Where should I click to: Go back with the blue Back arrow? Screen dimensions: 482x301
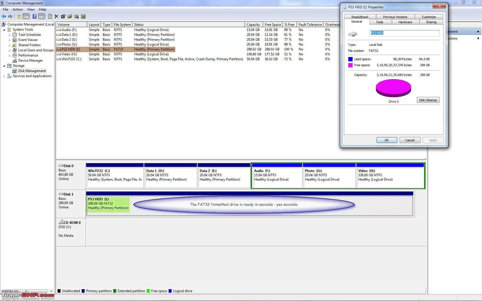click(4, 17)
